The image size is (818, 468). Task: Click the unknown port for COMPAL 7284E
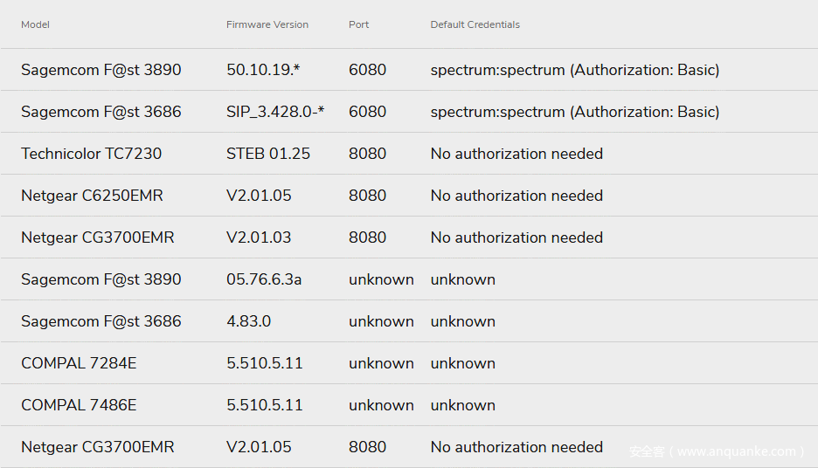click(381, 363)
